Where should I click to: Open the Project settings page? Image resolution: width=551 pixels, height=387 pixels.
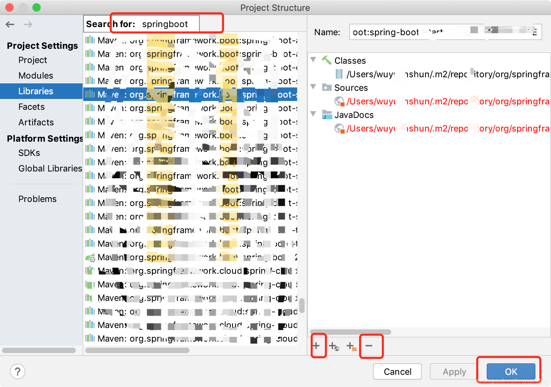pos(32,60)
